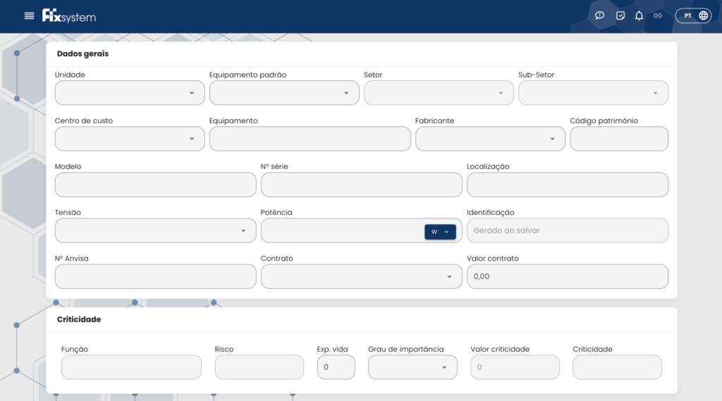This screenshot has width=722, height=401.
Task: Click the Equipamento text field
Action: pyautogui.click(x=310, y=139)
